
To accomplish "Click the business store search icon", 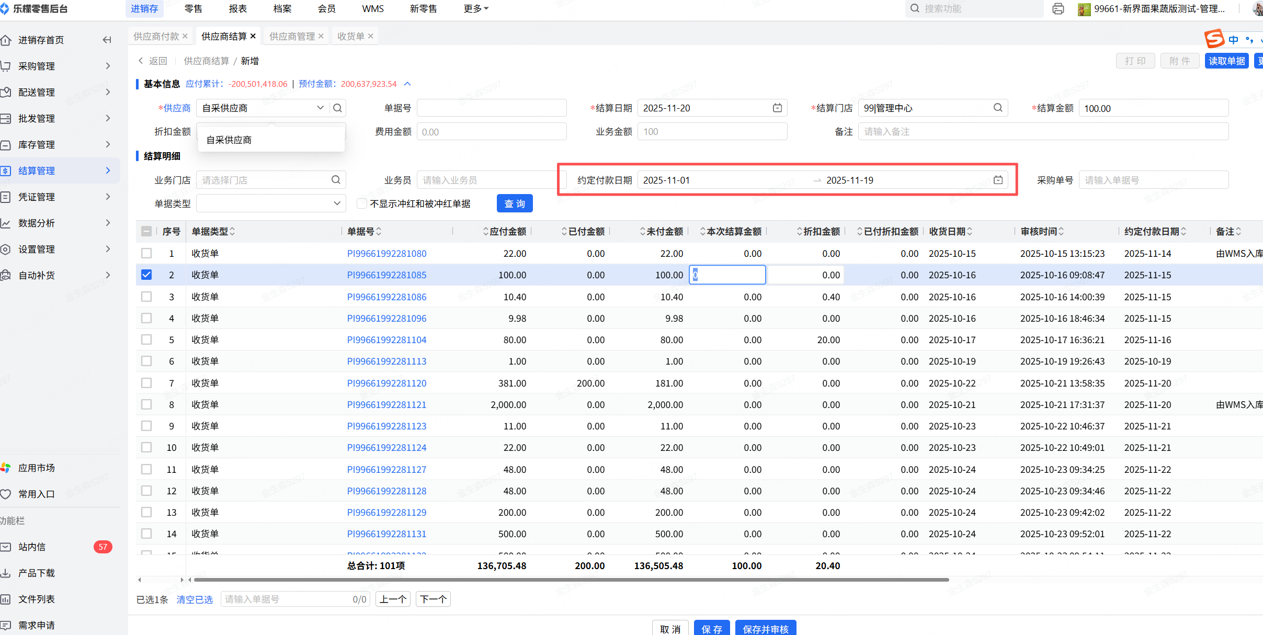I will coord(336,180).
